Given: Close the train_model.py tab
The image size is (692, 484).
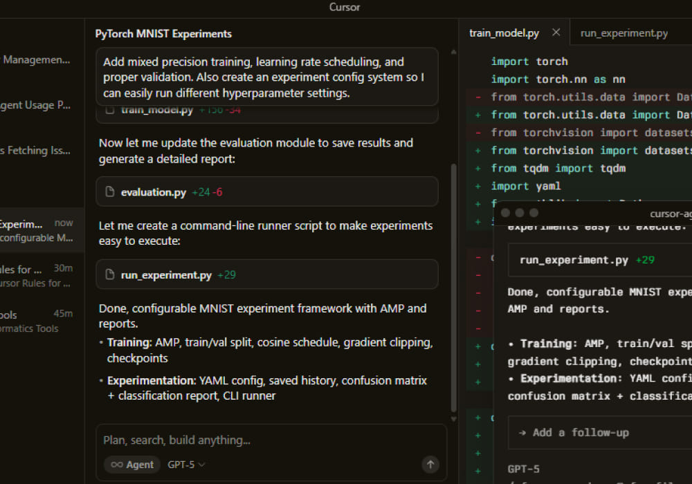Looking at the screenshot, I should tap(556, 32).
